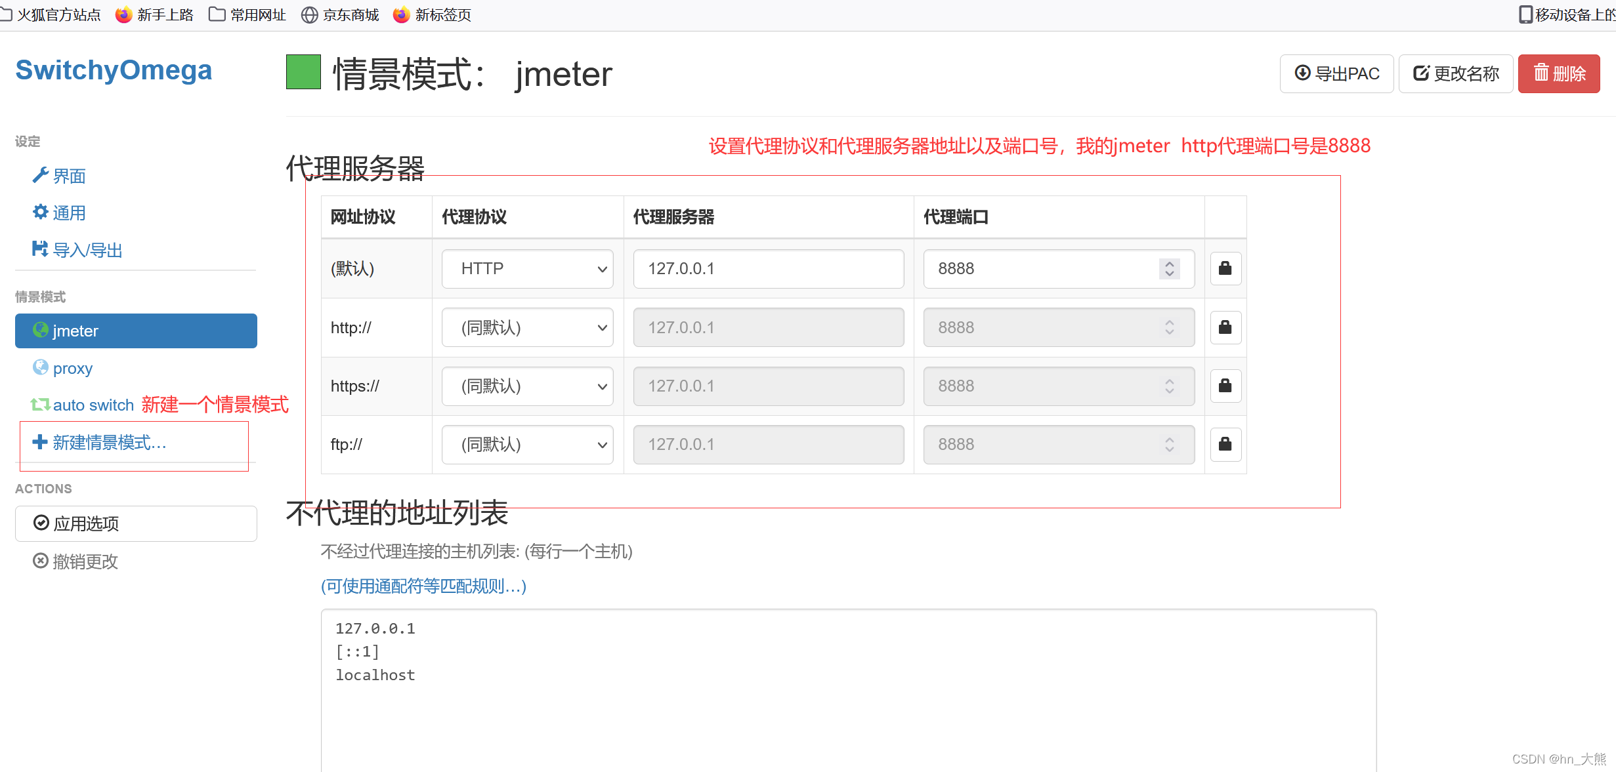Click the https:// row proxy server field
This screenshot has height=772, width=1616.
coord(768,386)
